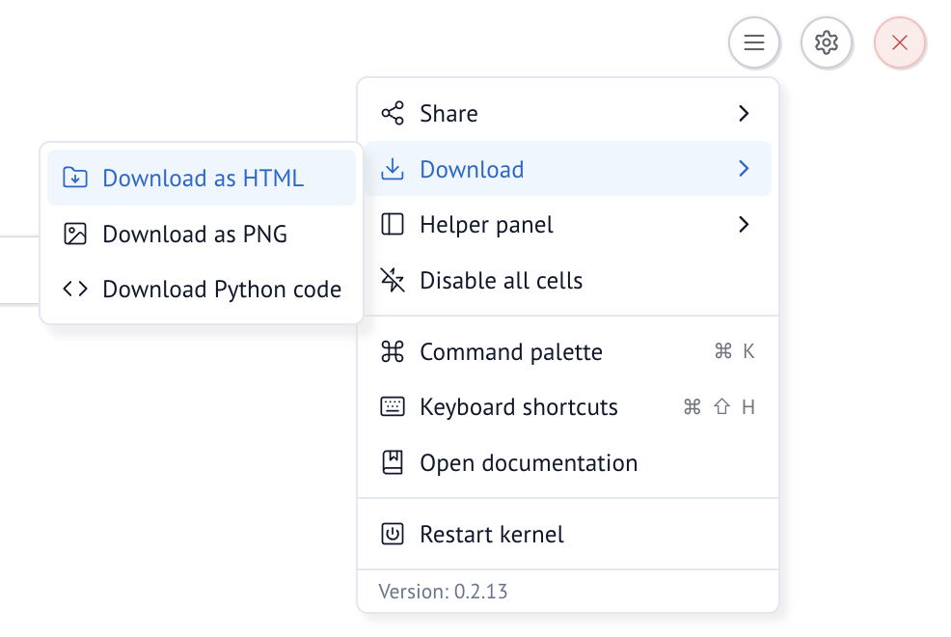Click the Version: 0.2.13 text
Screen dimensions: 951x637
(444, 592)
